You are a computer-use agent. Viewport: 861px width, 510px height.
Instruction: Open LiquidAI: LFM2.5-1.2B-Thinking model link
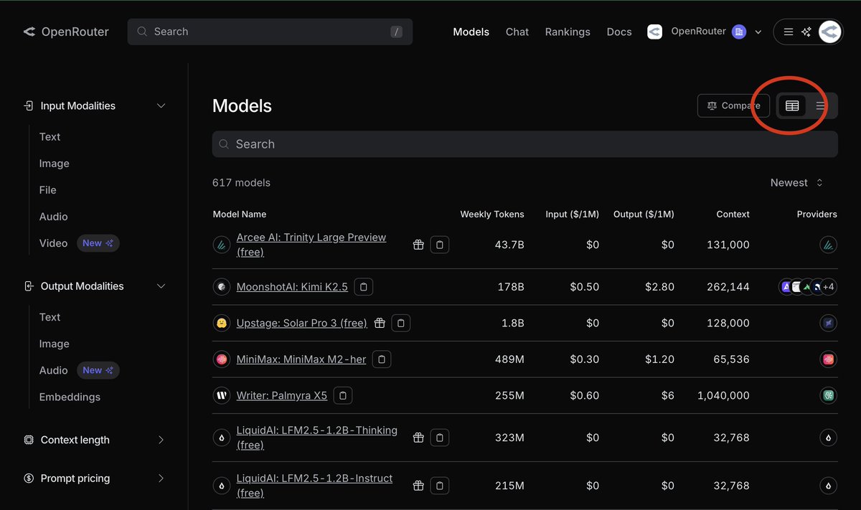[316, 438]
